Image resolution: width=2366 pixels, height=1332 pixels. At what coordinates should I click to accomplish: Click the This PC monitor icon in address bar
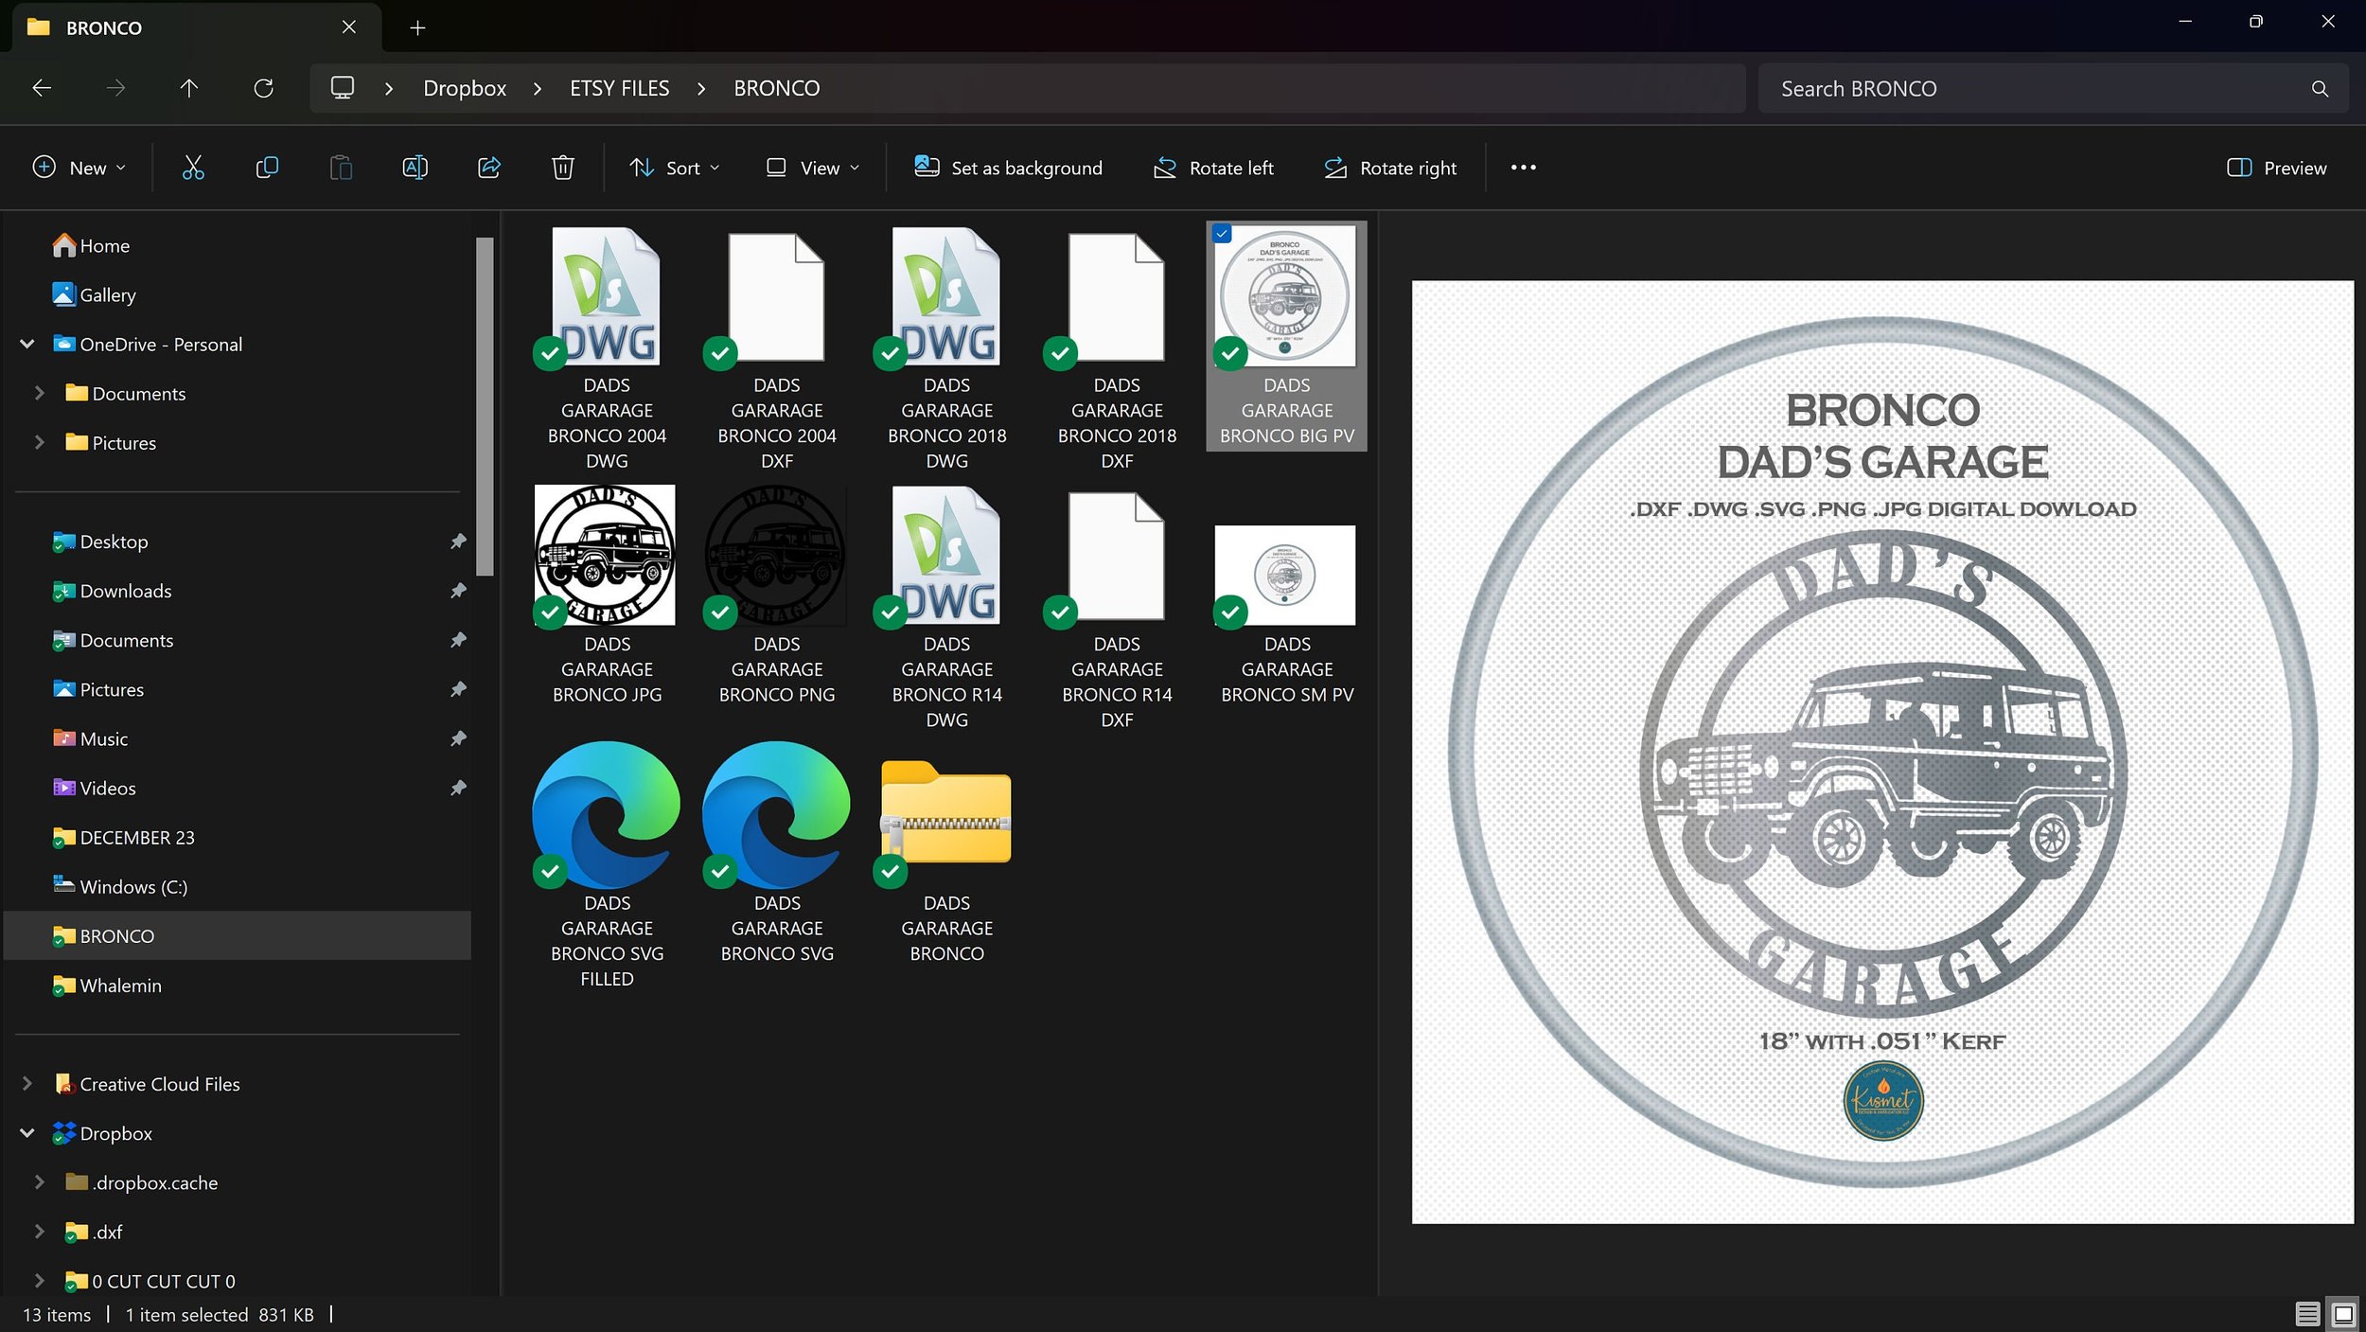click(343, 88)
